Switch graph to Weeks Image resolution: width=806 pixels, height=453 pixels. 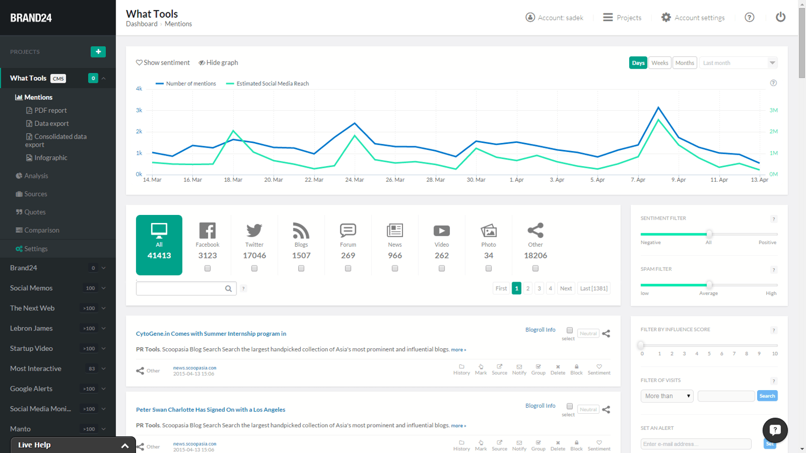point(660,63)
